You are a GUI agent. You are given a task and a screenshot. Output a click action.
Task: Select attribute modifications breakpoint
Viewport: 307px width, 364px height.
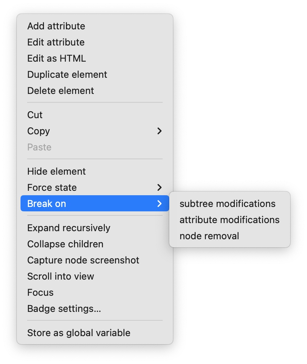click(229, 220)
